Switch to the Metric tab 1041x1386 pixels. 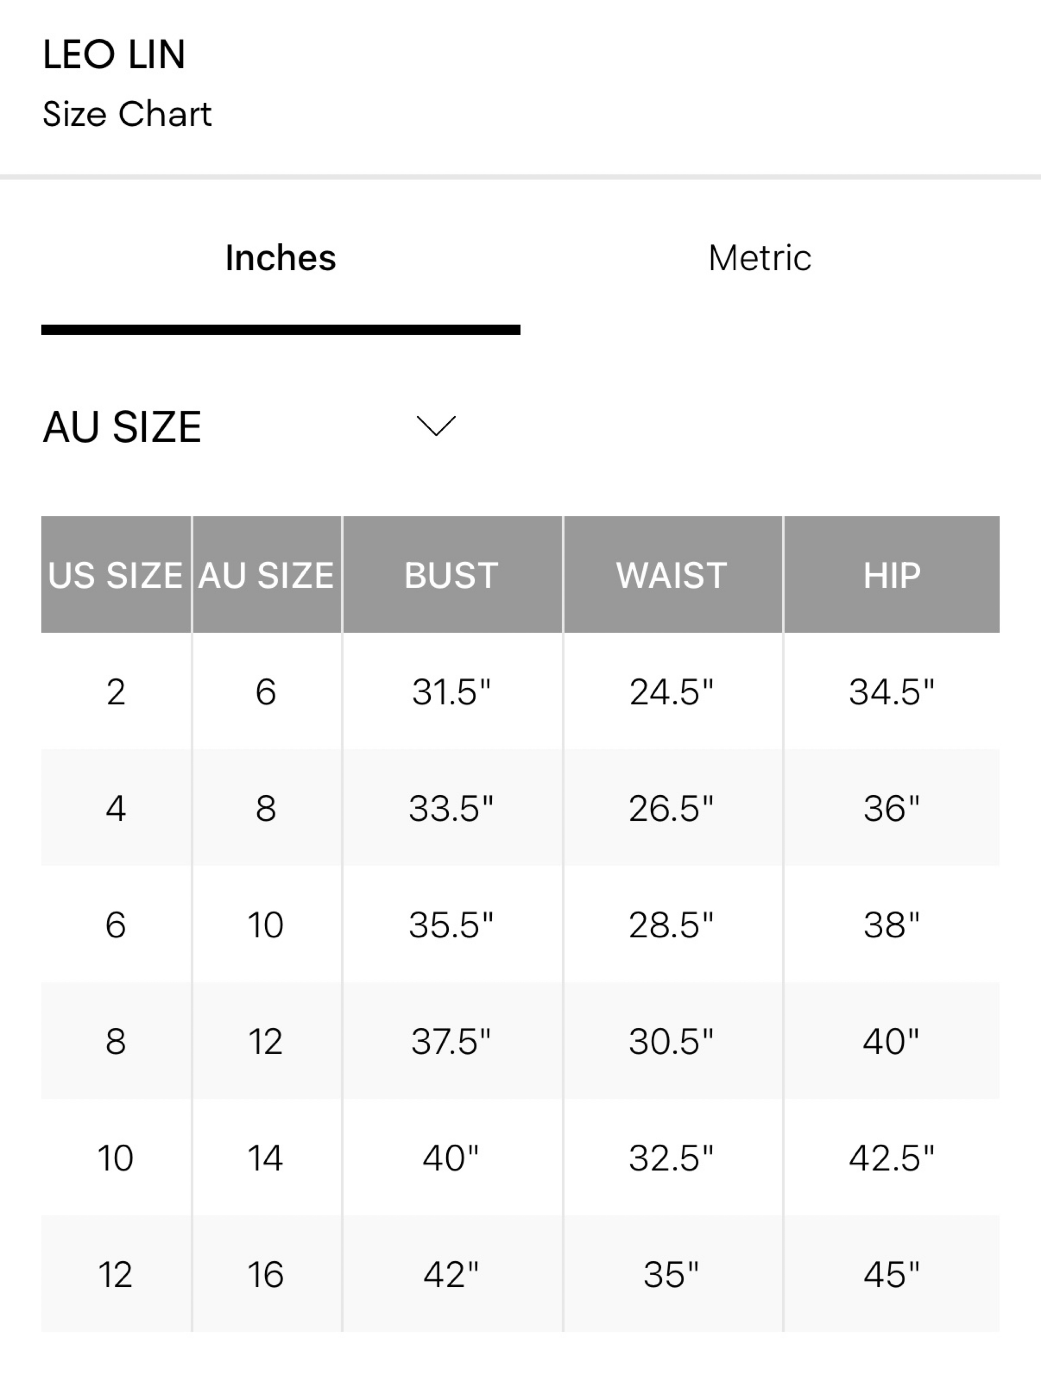760,258
